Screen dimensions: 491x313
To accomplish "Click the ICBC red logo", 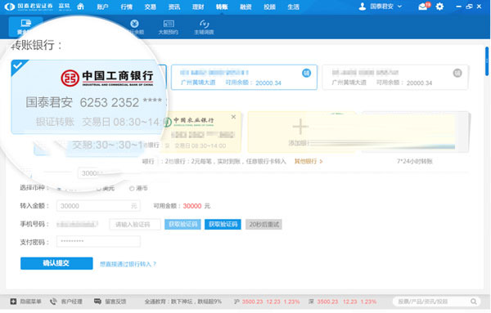I will (70, 78).
